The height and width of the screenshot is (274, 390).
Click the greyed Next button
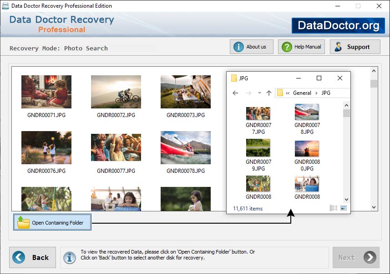pos(356,257)
